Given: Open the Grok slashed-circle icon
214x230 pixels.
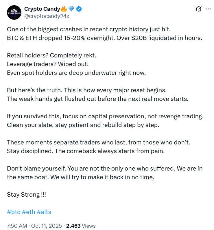Looking at the screenshot, I should [198, 9].
